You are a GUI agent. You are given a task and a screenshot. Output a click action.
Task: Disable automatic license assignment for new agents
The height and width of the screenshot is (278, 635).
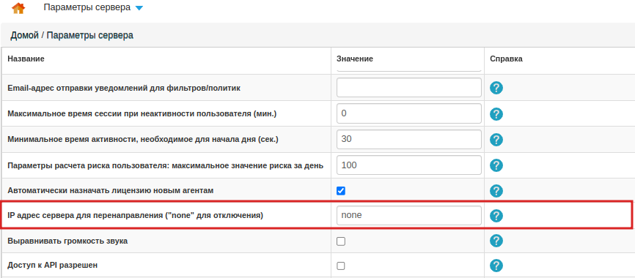tap(341, 191)
